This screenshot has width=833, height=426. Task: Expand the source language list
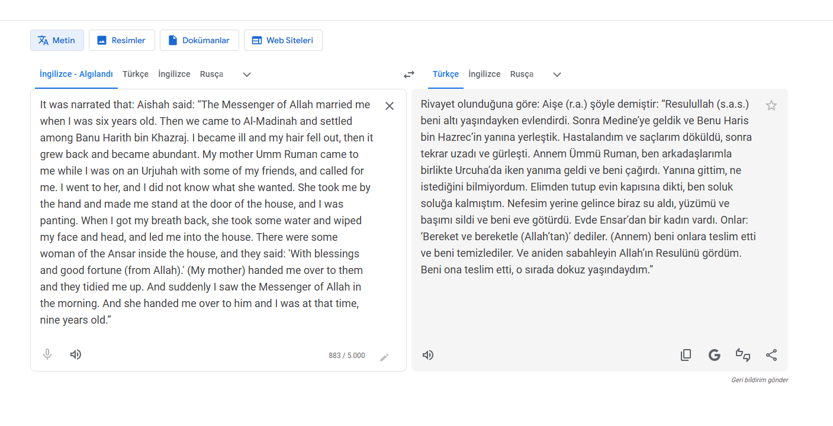click(x=247, y=75)
